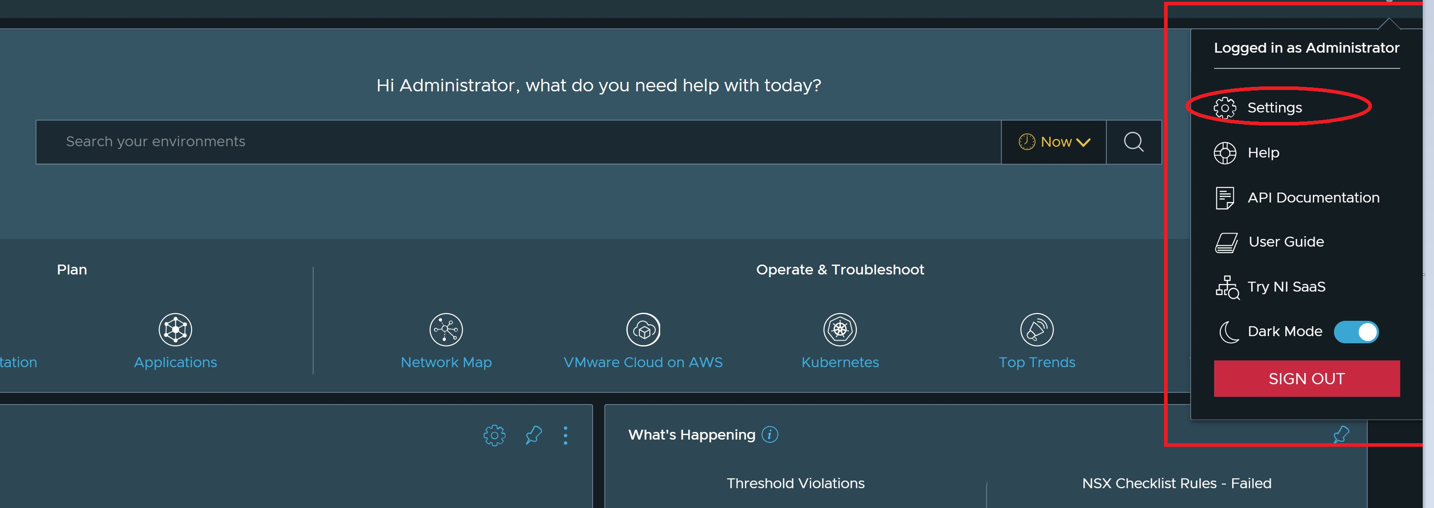The width and height of the screenshot is (1434, 508).
Task: Click the Top Trends icon
Action: click(x=1037, y=329)
